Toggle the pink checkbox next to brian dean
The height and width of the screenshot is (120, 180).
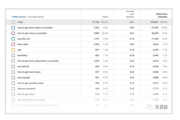pos(13,44)
